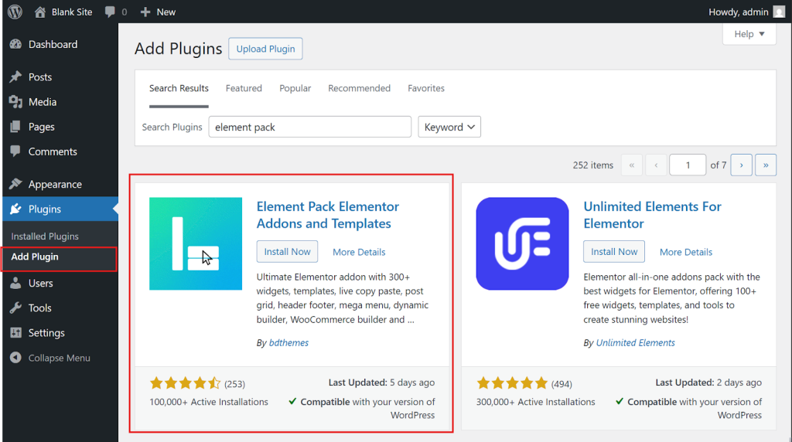This screenshot has height=442, width=792.
Task: Click the Plugins plug icon
Action: [15, 209]
